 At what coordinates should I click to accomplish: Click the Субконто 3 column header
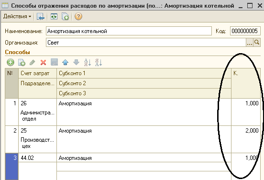144,93
